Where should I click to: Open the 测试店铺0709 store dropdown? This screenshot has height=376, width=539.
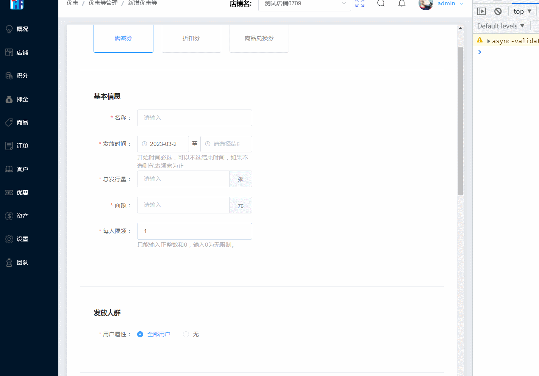[304, 4]
